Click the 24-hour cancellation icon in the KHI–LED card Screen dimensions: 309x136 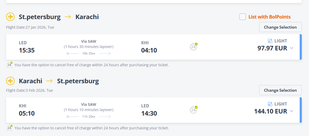194,110
